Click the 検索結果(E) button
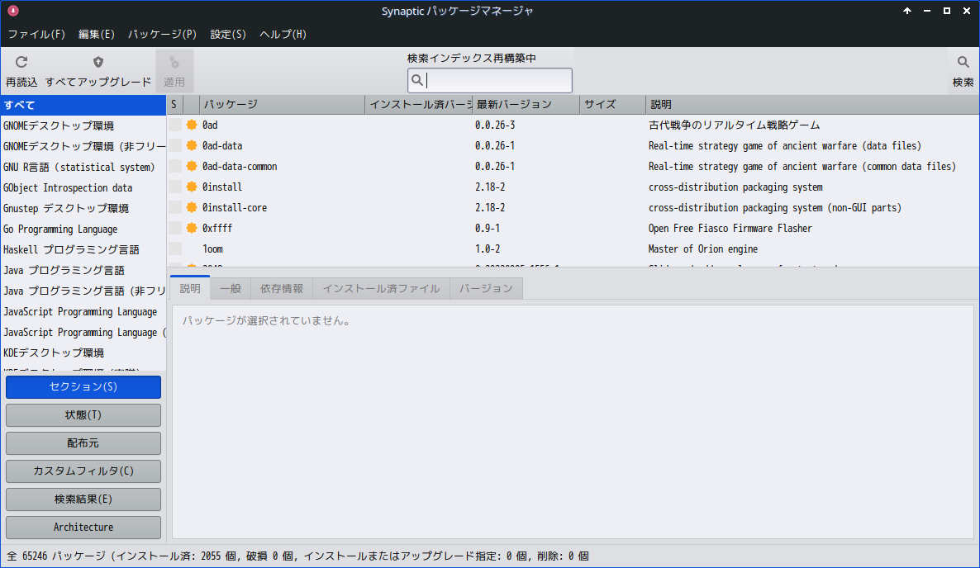 pos(83,499)
